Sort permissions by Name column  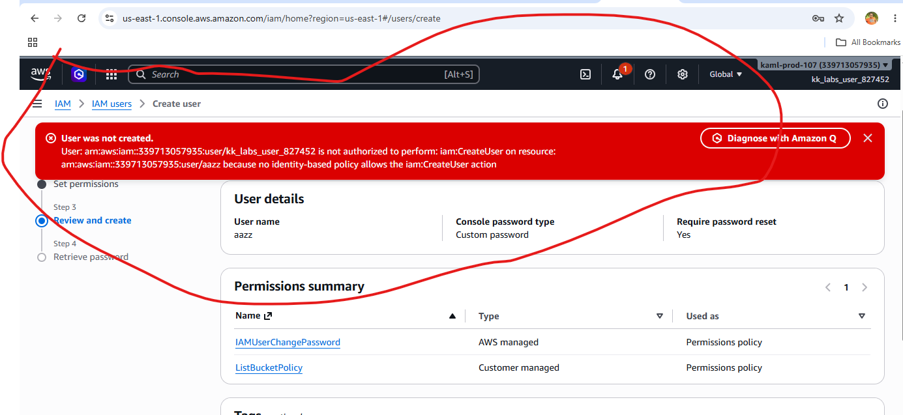coord(452,316)
